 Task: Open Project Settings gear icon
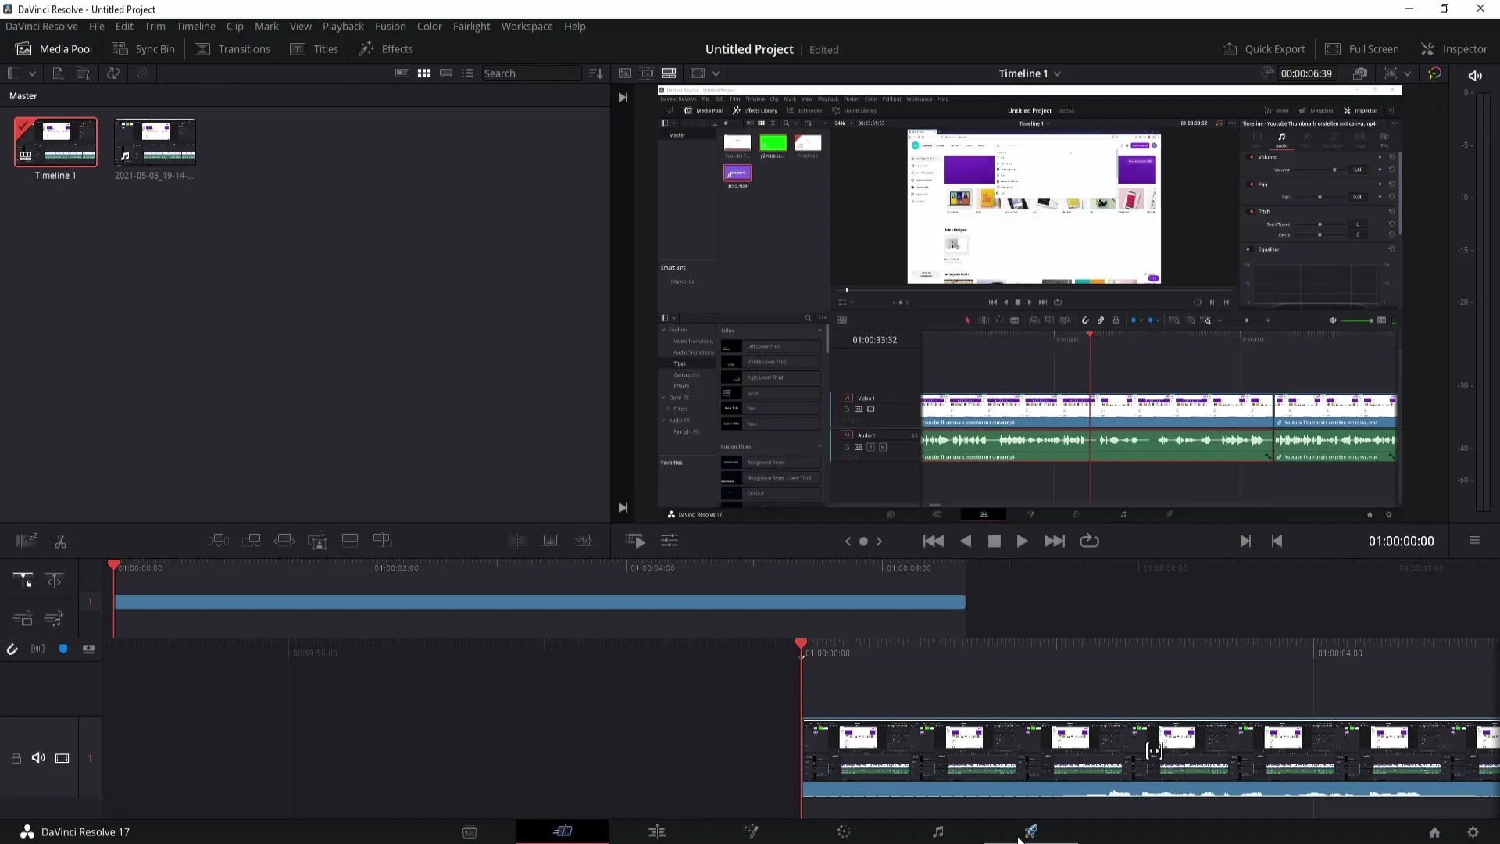point(1473,832)
